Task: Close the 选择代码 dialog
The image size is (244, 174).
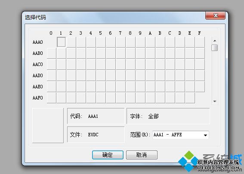Action: point(215,15)
